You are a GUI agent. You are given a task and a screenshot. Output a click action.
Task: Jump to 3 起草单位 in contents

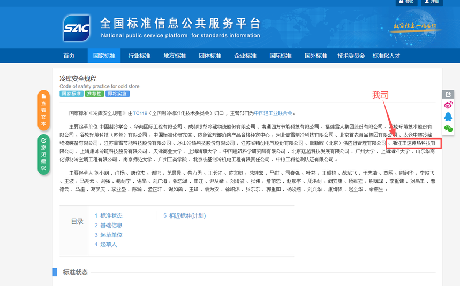point(108,235)
